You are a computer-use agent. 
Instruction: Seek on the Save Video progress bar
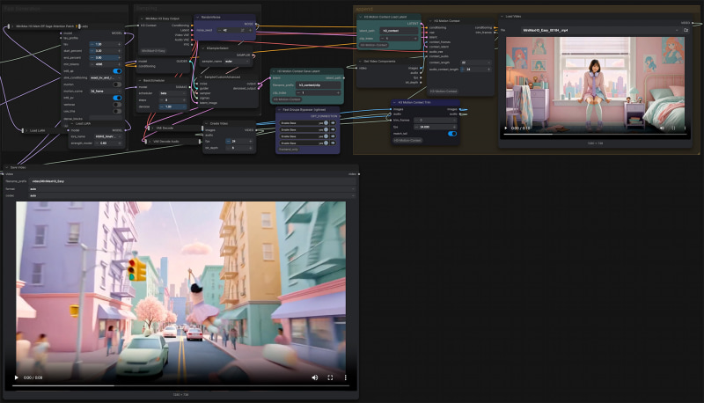(180, 385)
